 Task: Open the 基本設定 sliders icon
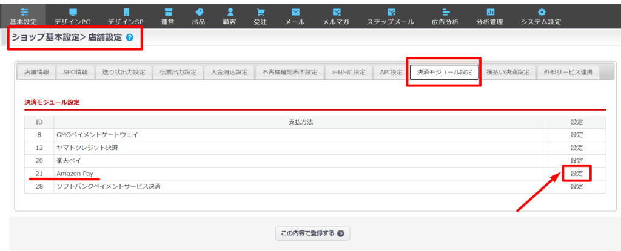23,12
